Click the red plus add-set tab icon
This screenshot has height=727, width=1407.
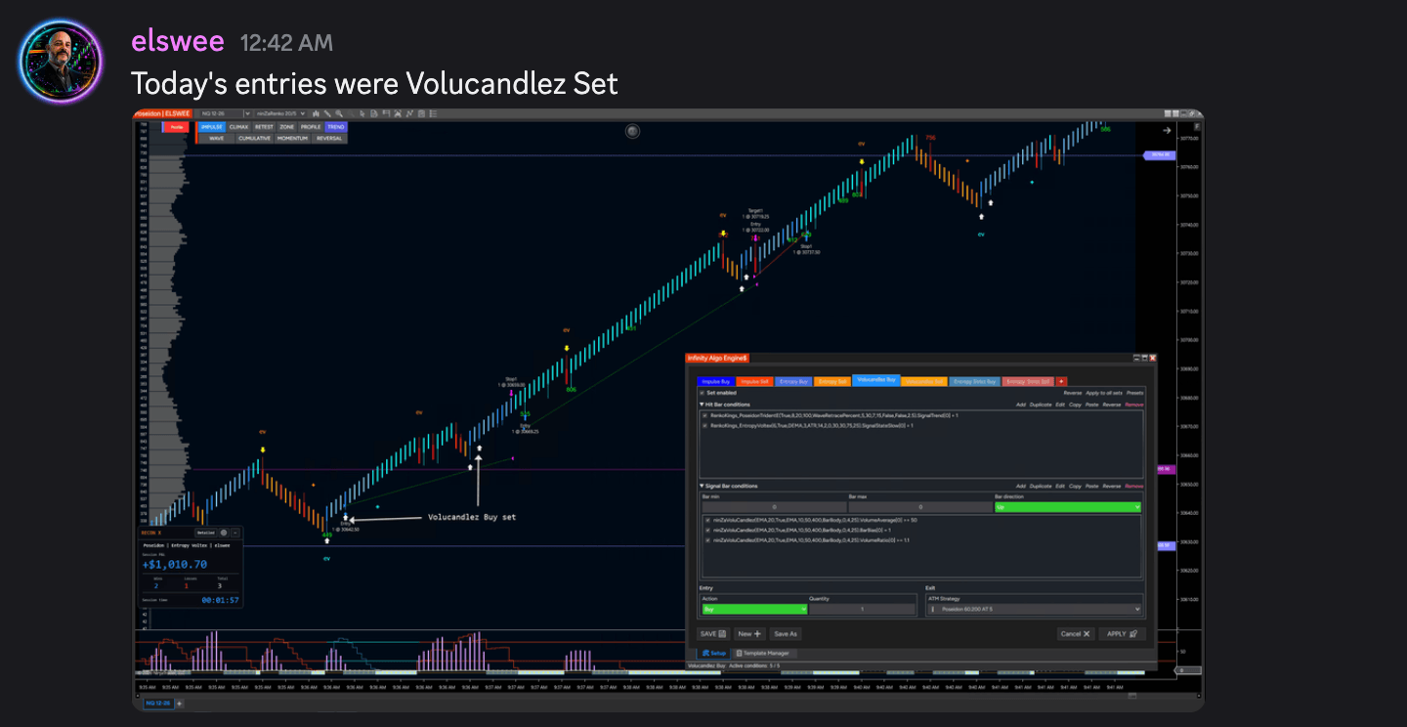[1061, 381]
